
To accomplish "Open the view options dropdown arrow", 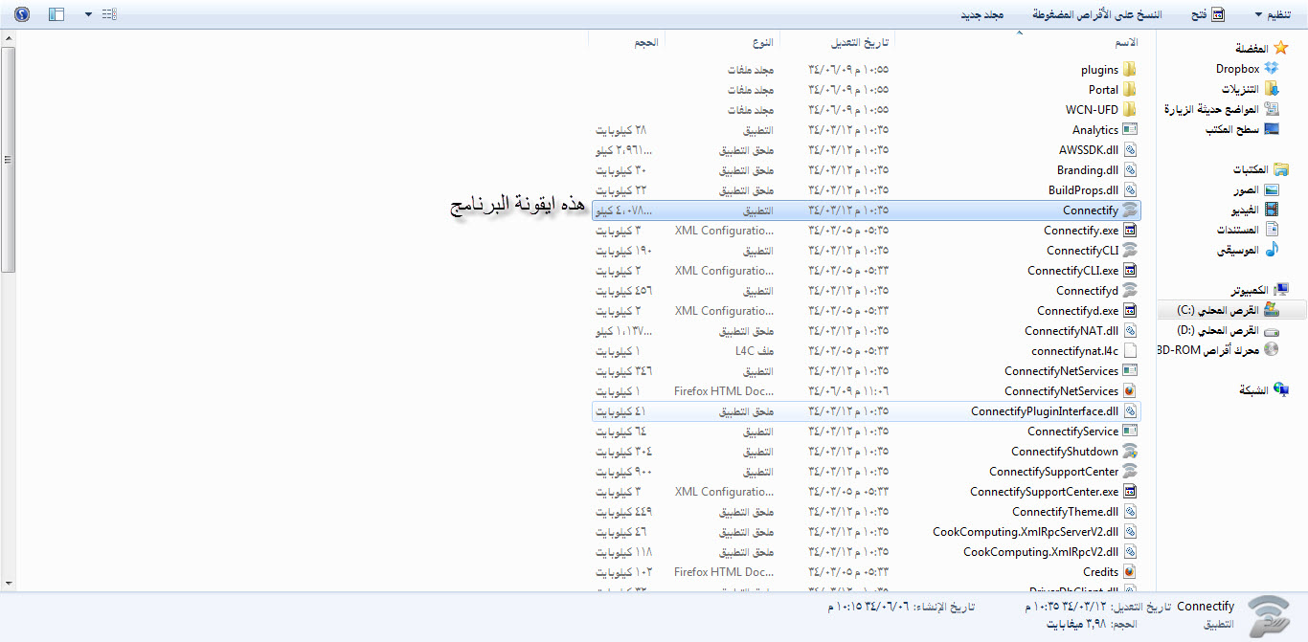I will 88,14.
